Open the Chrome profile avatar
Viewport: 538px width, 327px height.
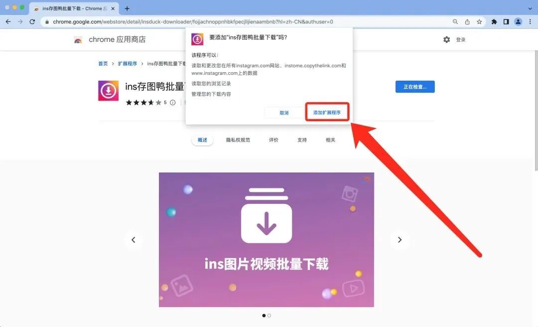coord(518,21)
